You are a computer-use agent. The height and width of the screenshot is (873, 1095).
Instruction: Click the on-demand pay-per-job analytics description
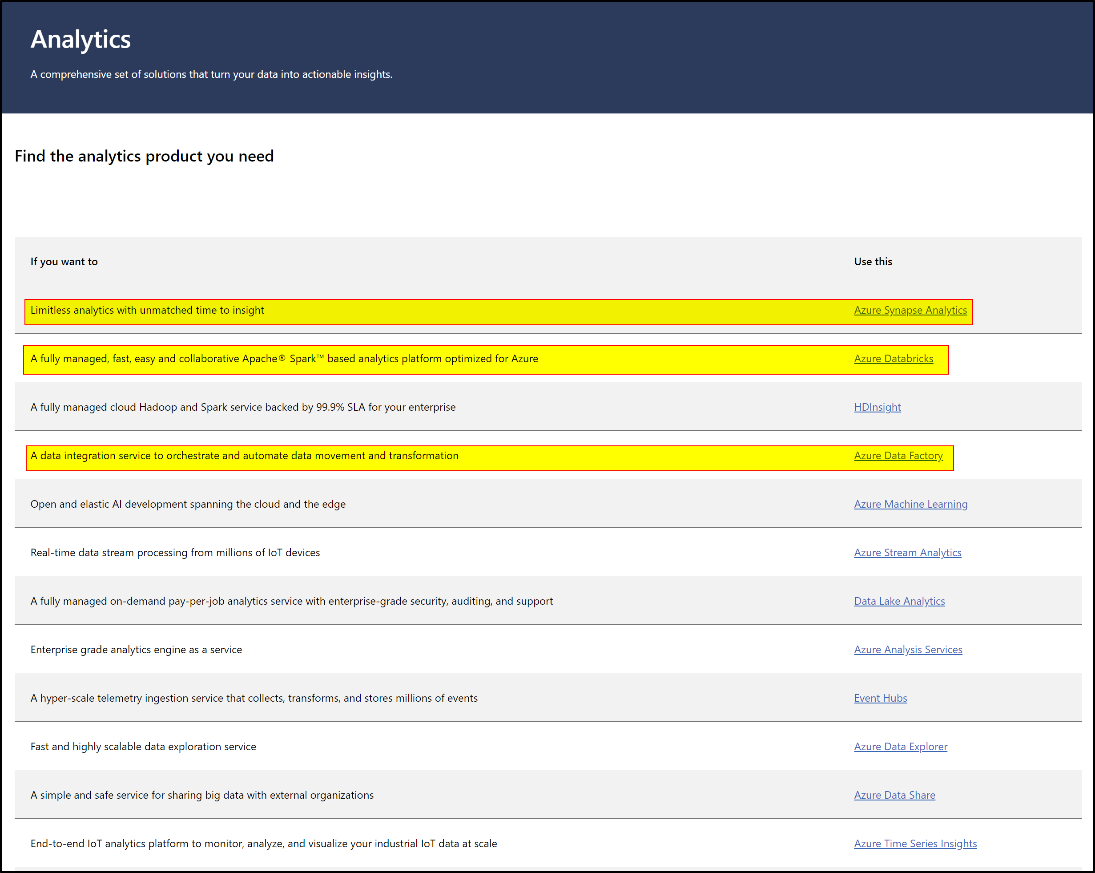click(x=291, y=601)
